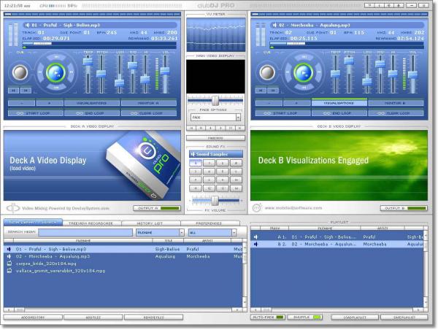Click the wide button below fade controls
This screenshot has width=438, height=330.
click(215, 138)
